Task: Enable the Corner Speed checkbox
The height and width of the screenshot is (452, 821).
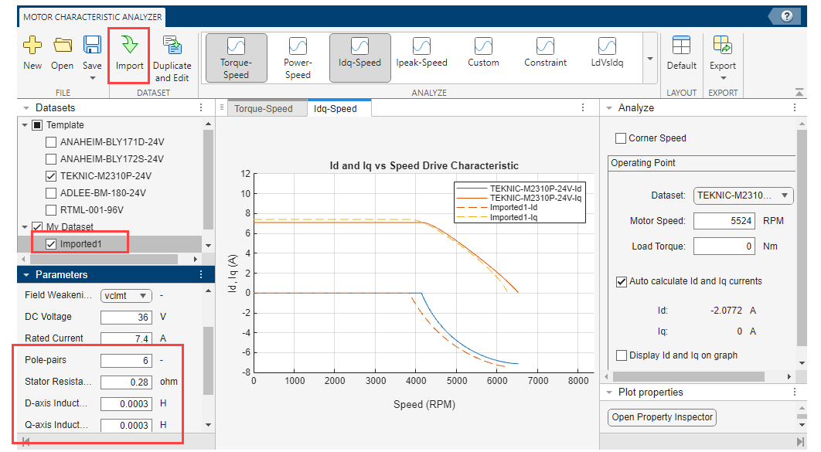Action: click(621, 138)
